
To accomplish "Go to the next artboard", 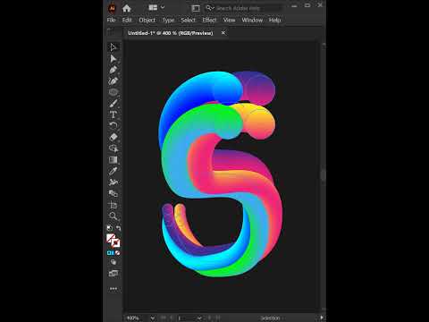I will 210,318.
